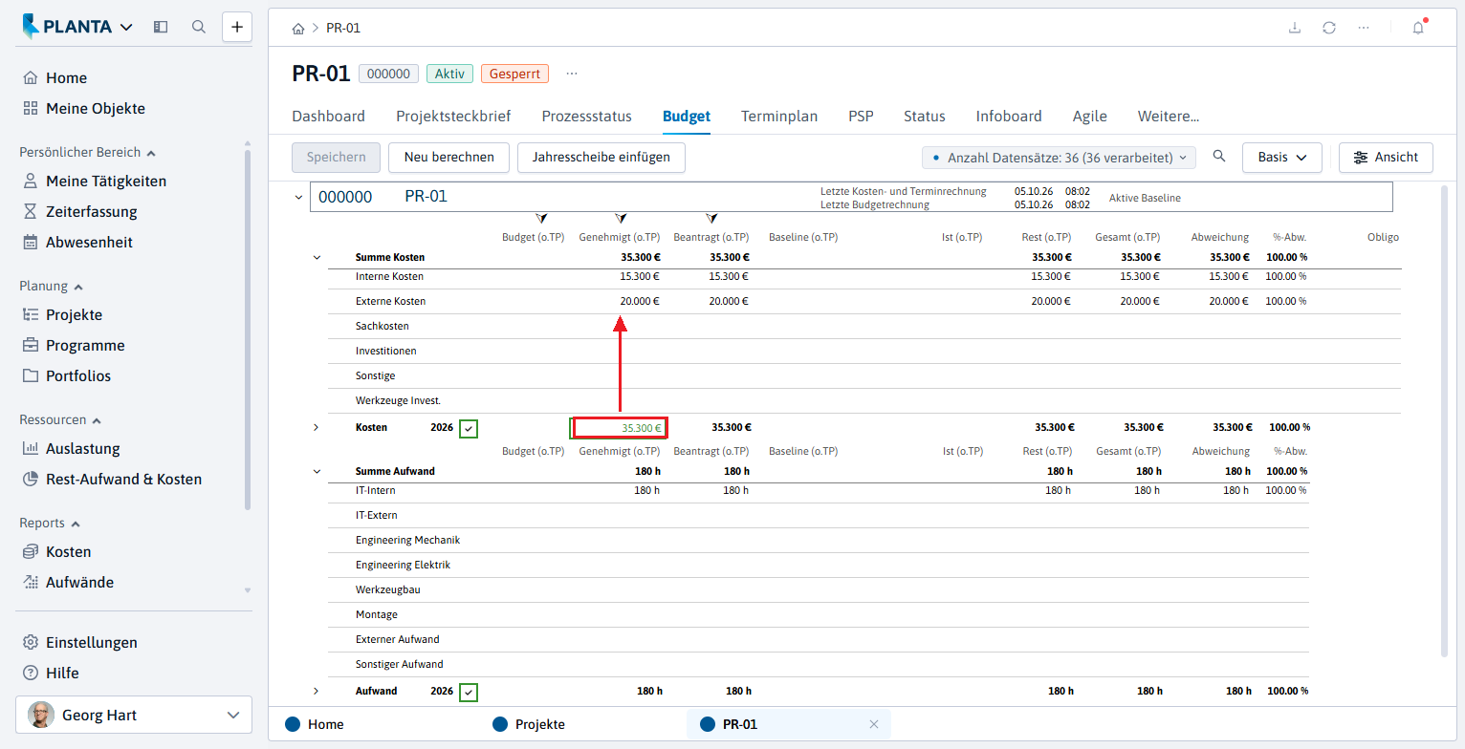The height and width of the screenshot is (749, 1465).
Task: Toggle the sidebar panel icon
Action: [161, 27]
